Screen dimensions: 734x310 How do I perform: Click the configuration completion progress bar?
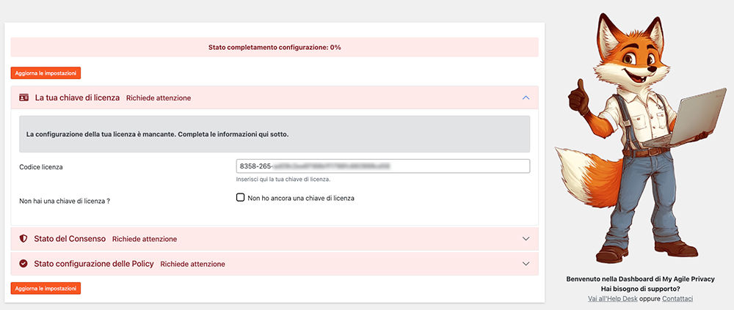[x=275, y=47]
